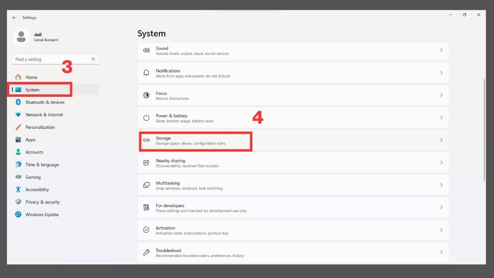
Task: Click the Apps icon in sidebar
Action: [18, 140]
